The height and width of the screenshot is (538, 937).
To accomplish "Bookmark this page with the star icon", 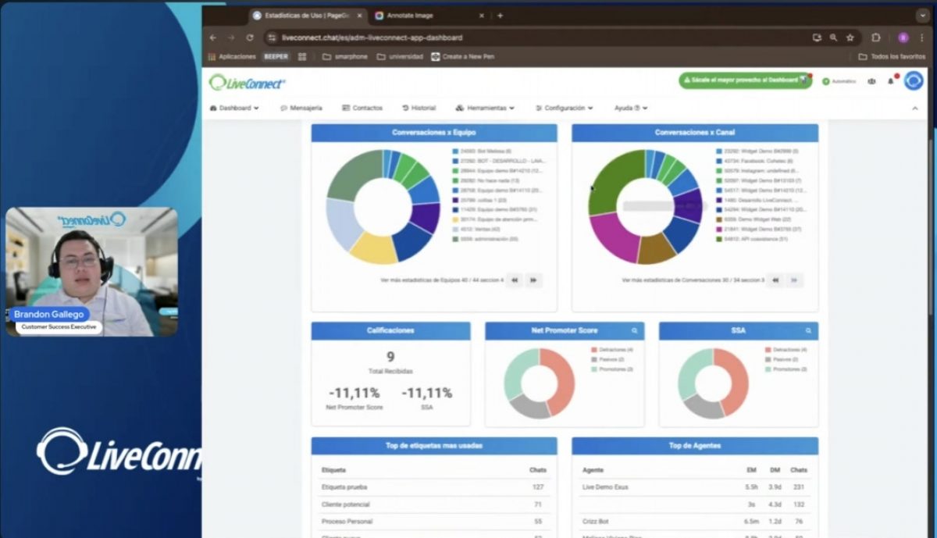I will coord(850,37).
